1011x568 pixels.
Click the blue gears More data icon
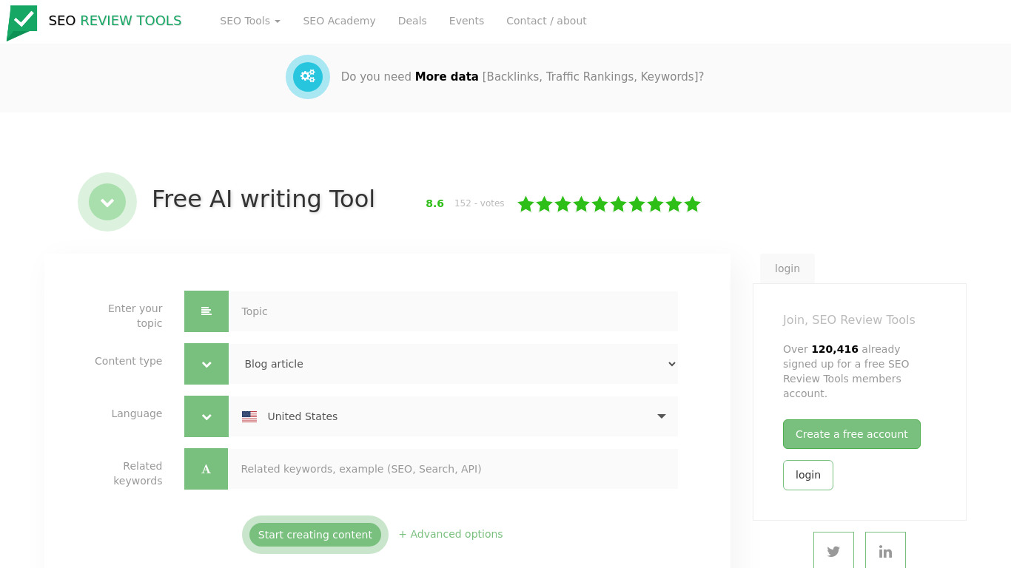[308, 77]
